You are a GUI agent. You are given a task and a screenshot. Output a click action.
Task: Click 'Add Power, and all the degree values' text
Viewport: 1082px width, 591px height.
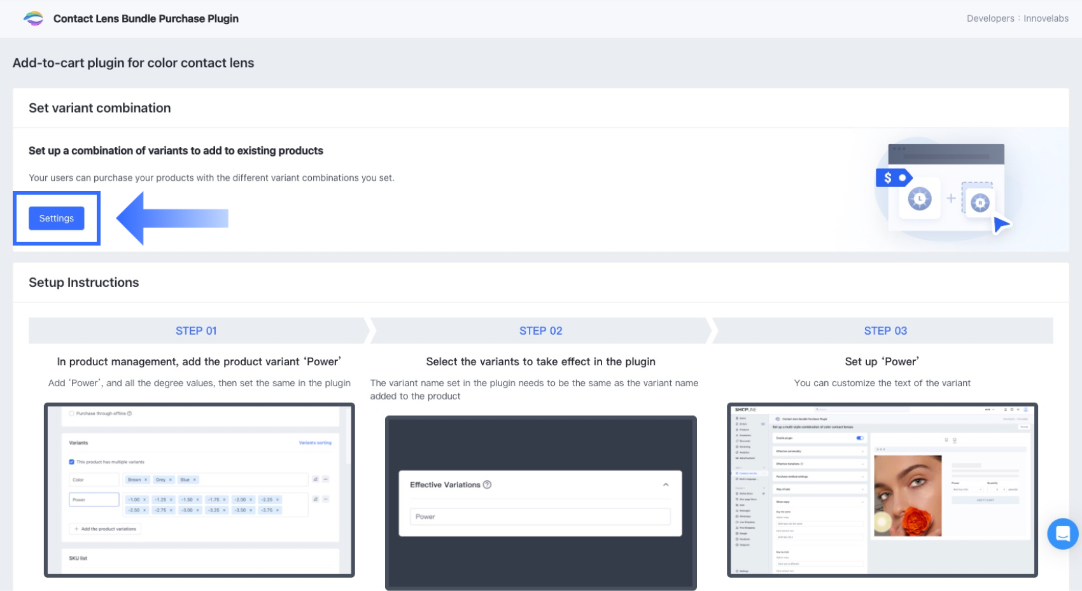coord(199,383)
